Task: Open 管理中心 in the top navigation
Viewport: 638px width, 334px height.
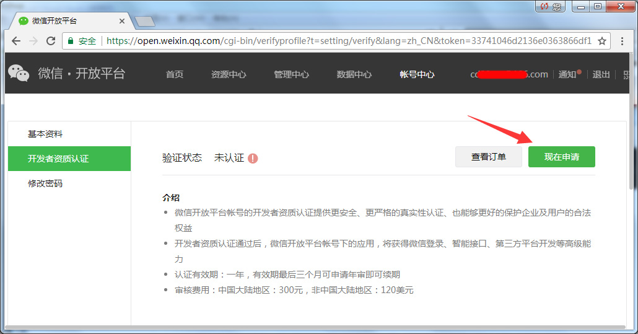Action: point(291,74)
